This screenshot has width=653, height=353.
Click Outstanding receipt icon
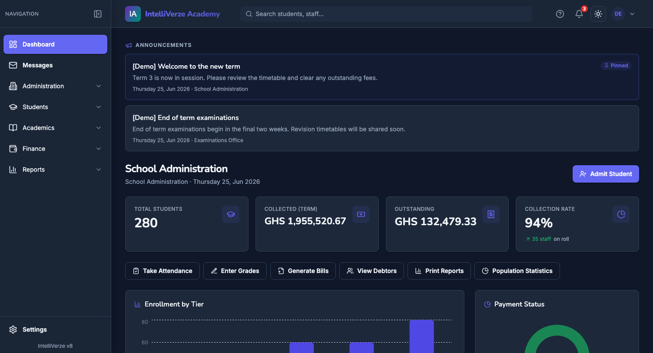(x=491, y=214)
